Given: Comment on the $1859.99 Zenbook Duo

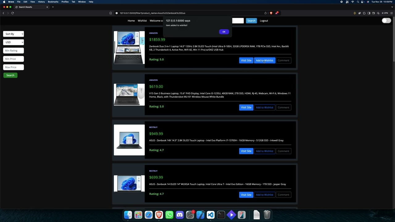Looking at the screenshot, I should click(x=283, y=60).
